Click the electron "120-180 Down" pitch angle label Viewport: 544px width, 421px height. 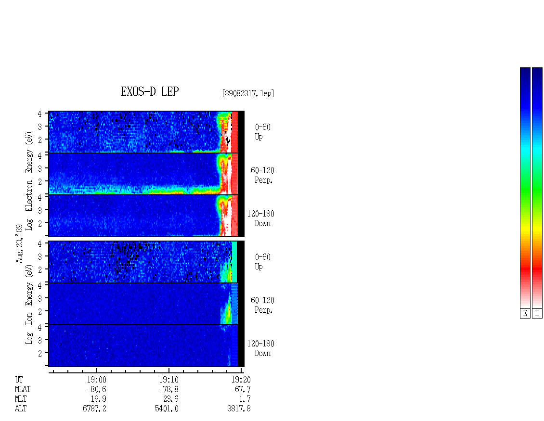(260, 218)
